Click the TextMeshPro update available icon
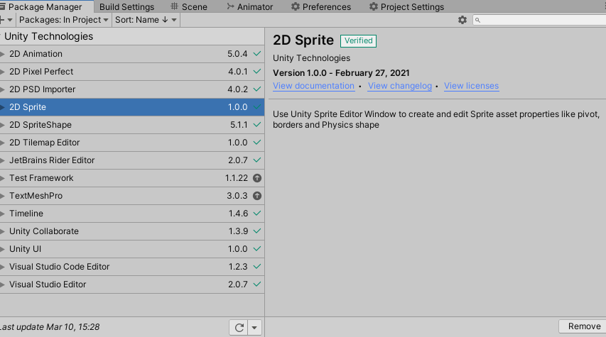Image resolution: width=606 pixels, height=337 pixels. point(257,196)
